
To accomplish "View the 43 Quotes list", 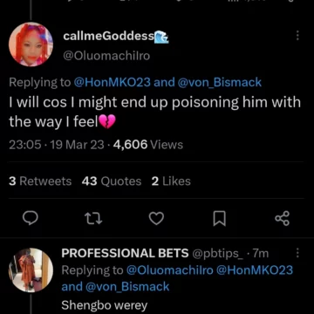I will [112, 181].
